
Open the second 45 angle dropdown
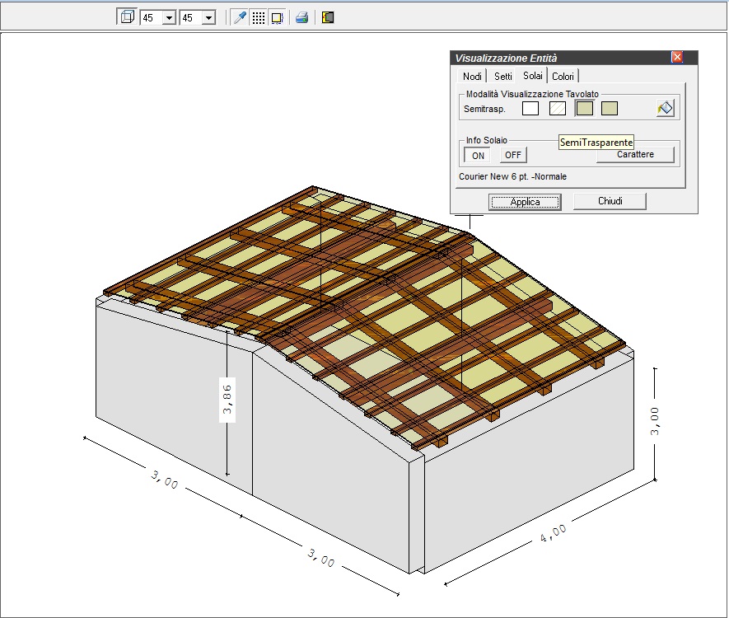coord(208,18)
